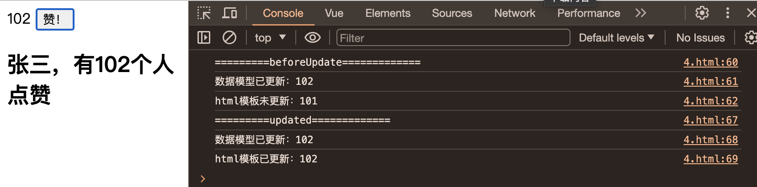The image size is (757, 187).
Task: Expand the more tabs chevron after Performance
Action: [x=641, y=13]
